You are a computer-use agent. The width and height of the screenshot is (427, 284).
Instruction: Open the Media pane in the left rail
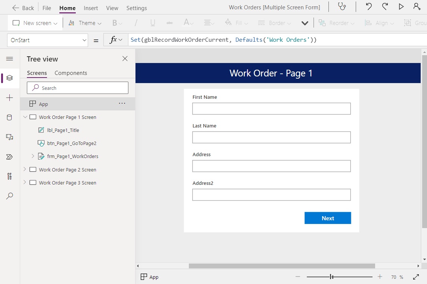click(9, 137)
